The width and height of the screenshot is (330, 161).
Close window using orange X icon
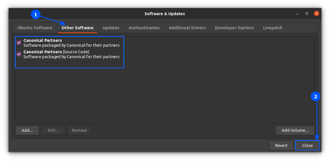point(316,14)
